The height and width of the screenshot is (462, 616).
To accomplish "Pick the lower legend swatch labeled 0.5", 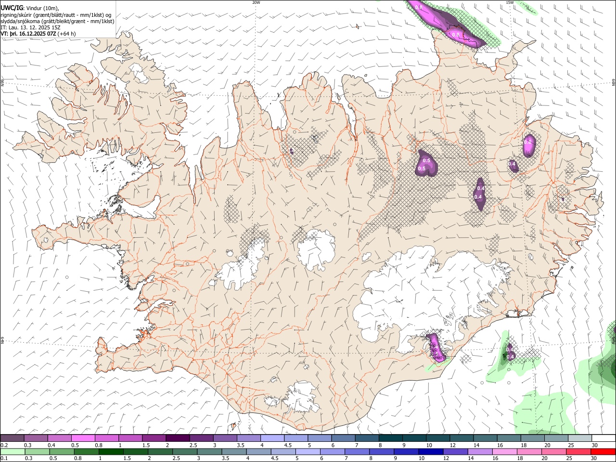I will pos(62,451).
